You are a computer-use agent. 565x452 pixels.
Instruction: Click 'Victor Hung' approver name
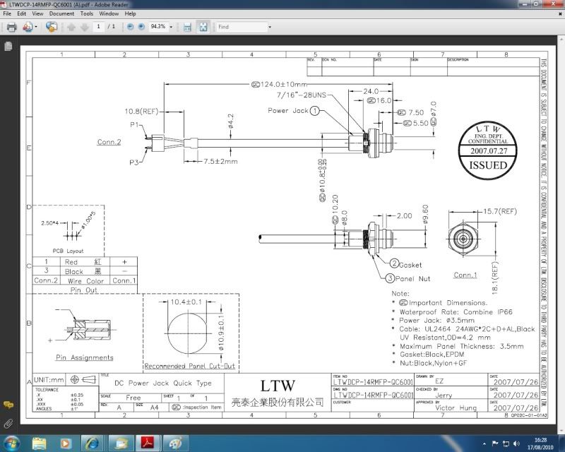tap(456, 408)
